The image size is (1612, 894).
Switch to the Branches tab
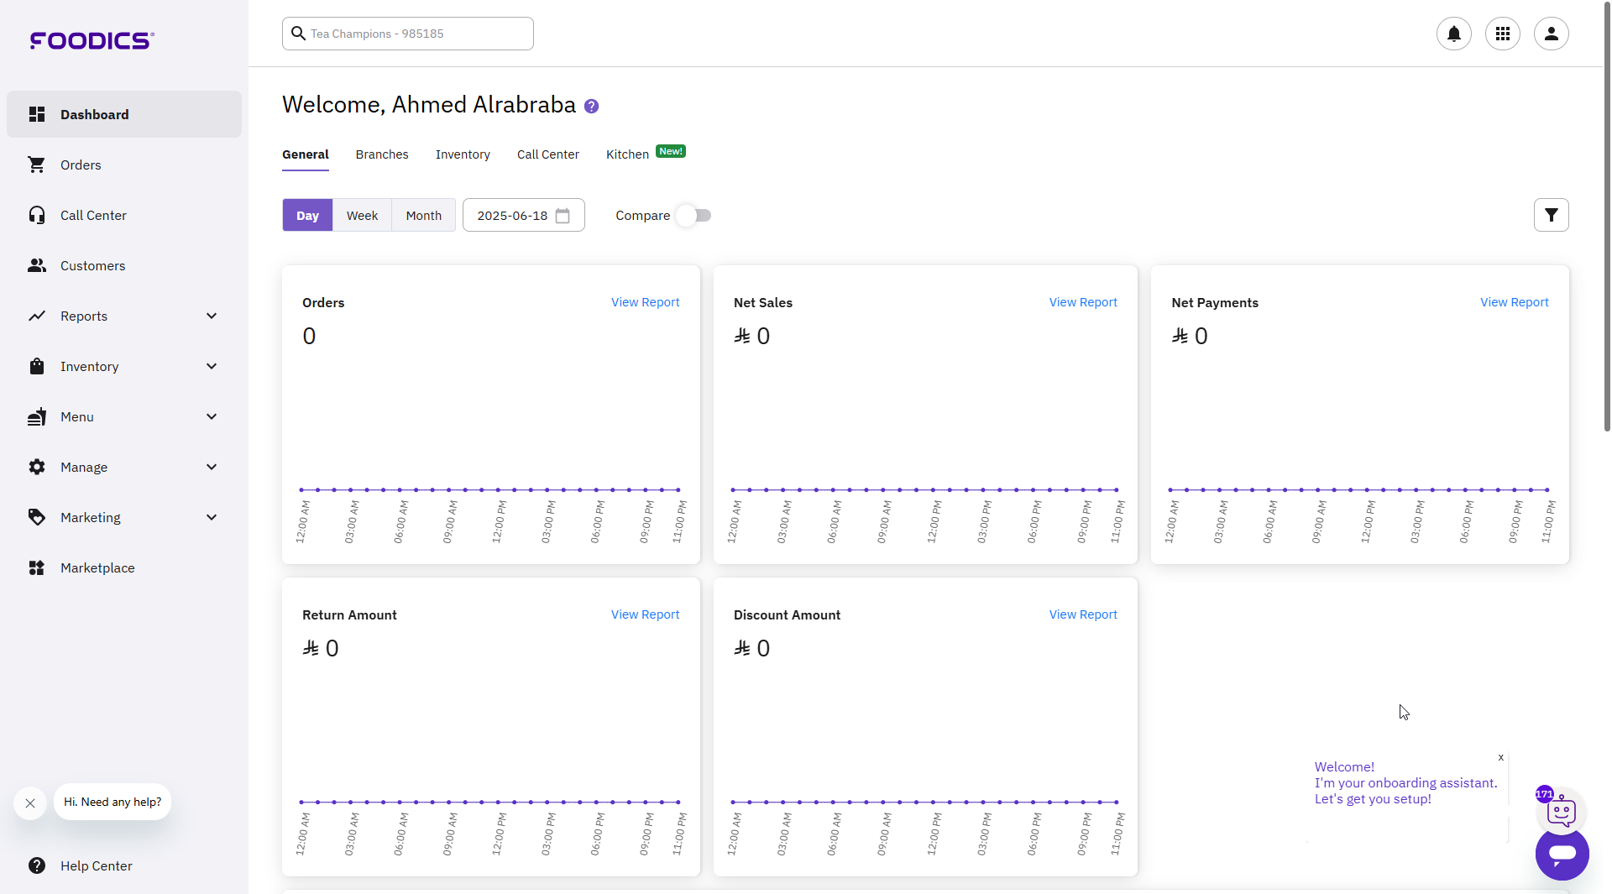click(381, 154)
